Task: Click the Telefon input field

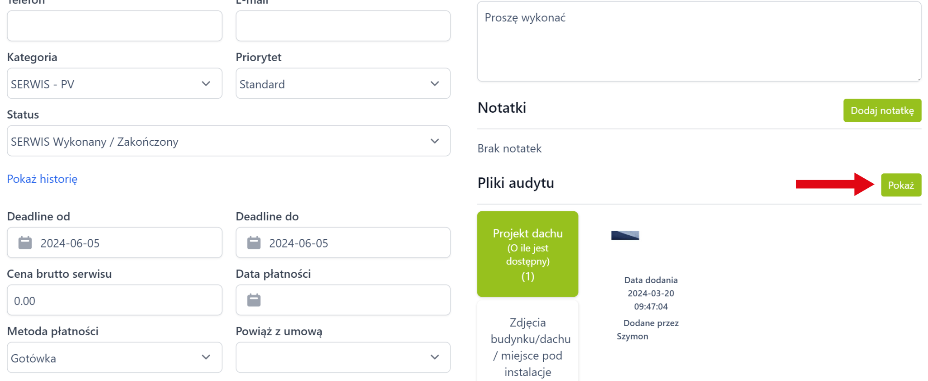Action: (x=114, y=26)
